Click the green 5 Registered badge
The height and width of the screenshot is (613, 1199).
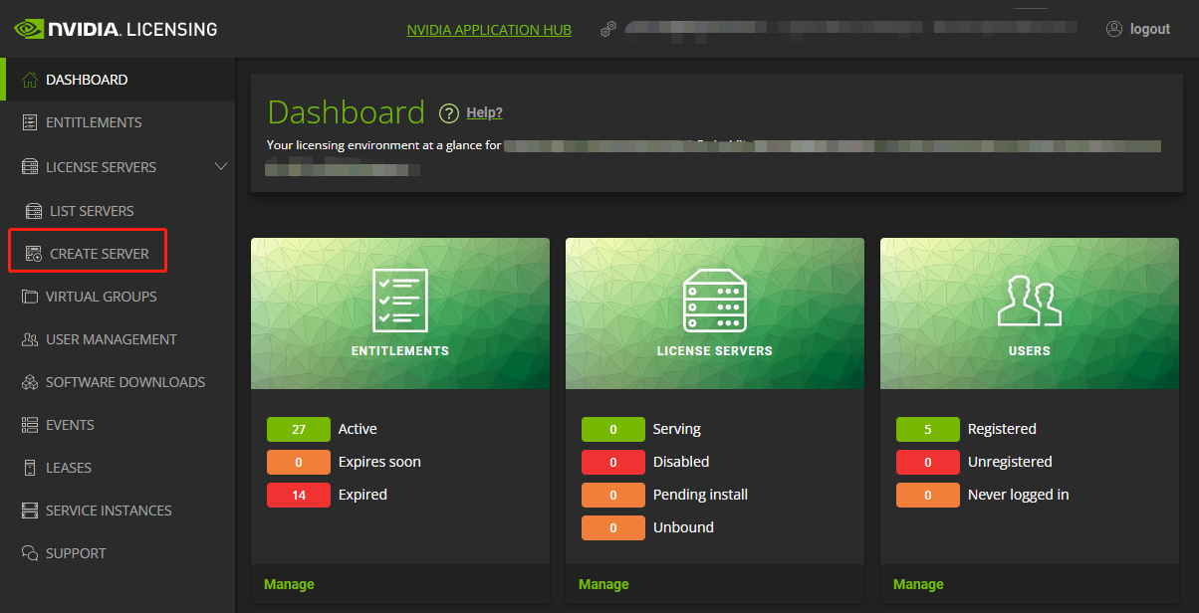coord(928,429)
